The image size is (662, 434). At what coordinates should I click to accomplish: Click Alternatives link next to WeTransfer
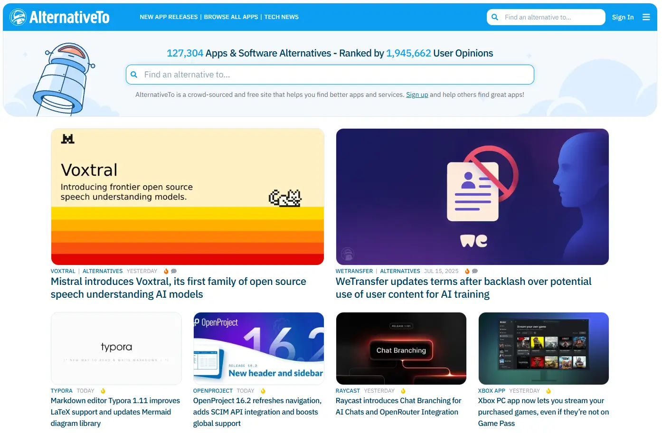(x=400, y=271)
